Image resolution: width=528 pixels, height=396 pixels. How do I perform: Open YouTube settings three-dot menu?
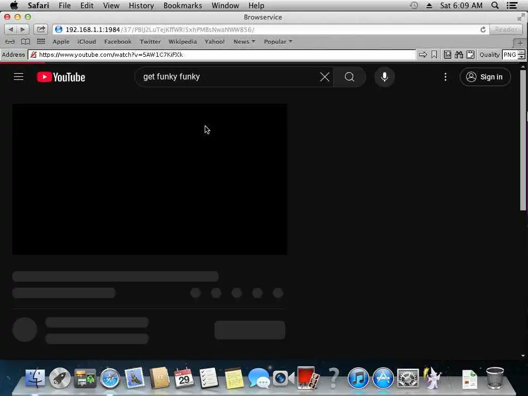point(445,77)
